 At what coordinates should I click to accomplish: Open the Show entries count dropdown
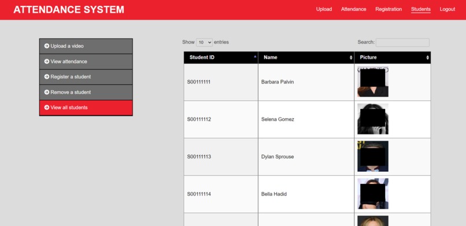pos(204,42)
